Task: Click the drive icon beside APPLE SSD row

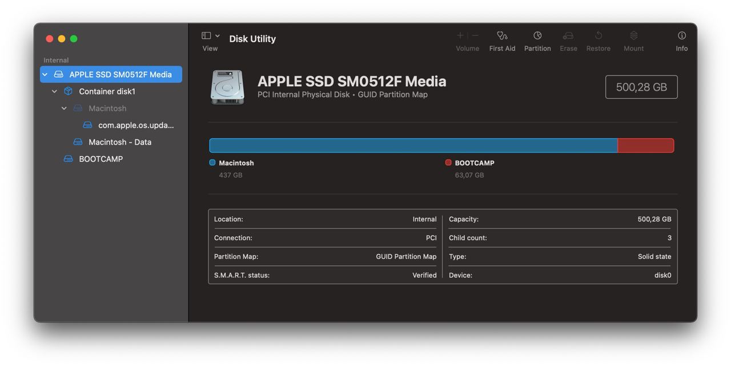Action: pyautogui.click(x=58, y=74)
